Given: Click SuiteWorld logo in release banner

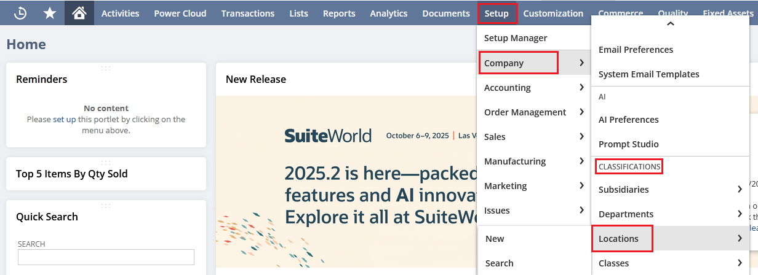Looking at the screenshot, I should click(327, 136).
